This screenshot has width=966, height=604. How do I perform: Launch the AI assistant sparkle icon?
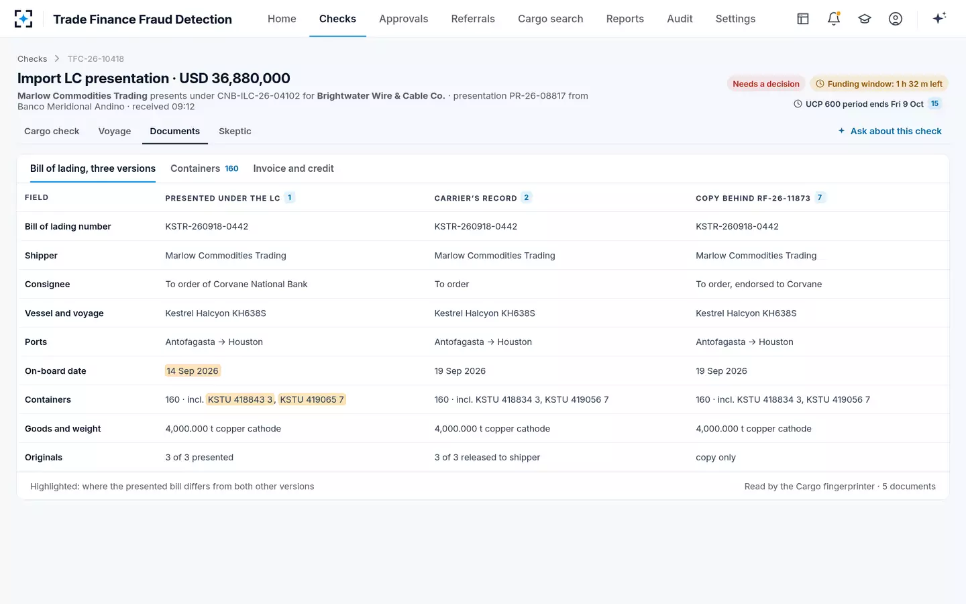click(x=939, y=18)
